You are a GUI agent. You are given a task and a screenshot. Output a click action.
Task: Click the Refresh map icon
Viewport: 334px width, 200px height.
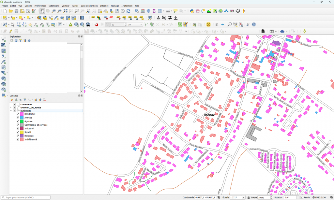pos(128,11)
